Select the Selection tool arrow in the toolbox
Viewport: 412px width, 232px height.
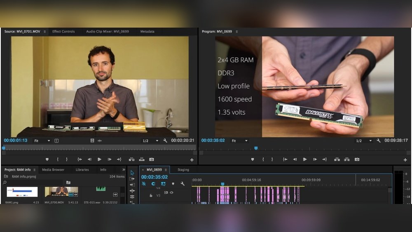tap(132, 173)
